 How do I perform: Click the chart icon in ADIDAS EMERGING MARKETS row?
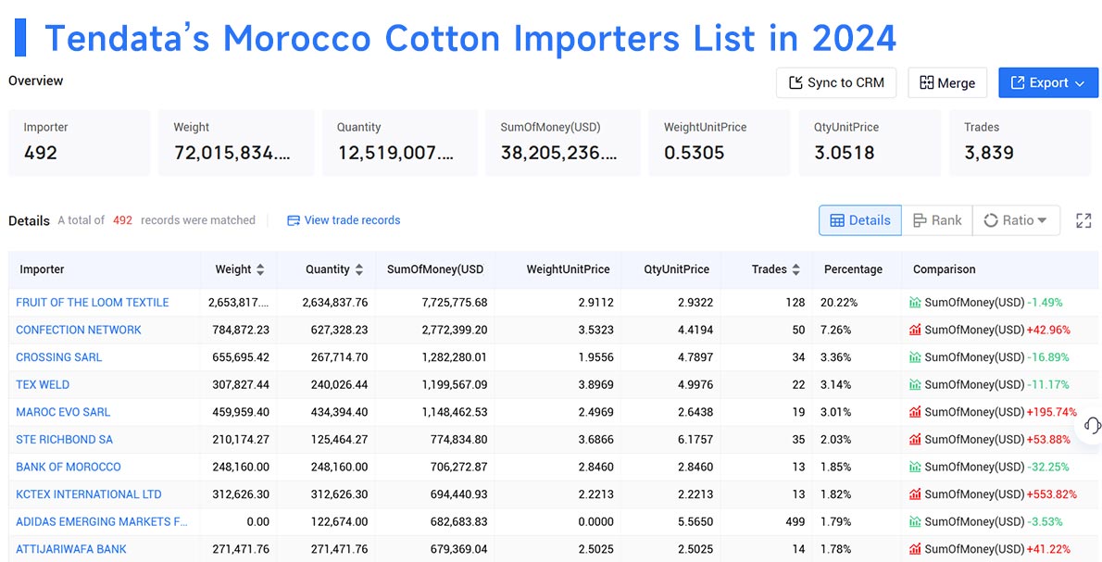[x=915, y=522]
